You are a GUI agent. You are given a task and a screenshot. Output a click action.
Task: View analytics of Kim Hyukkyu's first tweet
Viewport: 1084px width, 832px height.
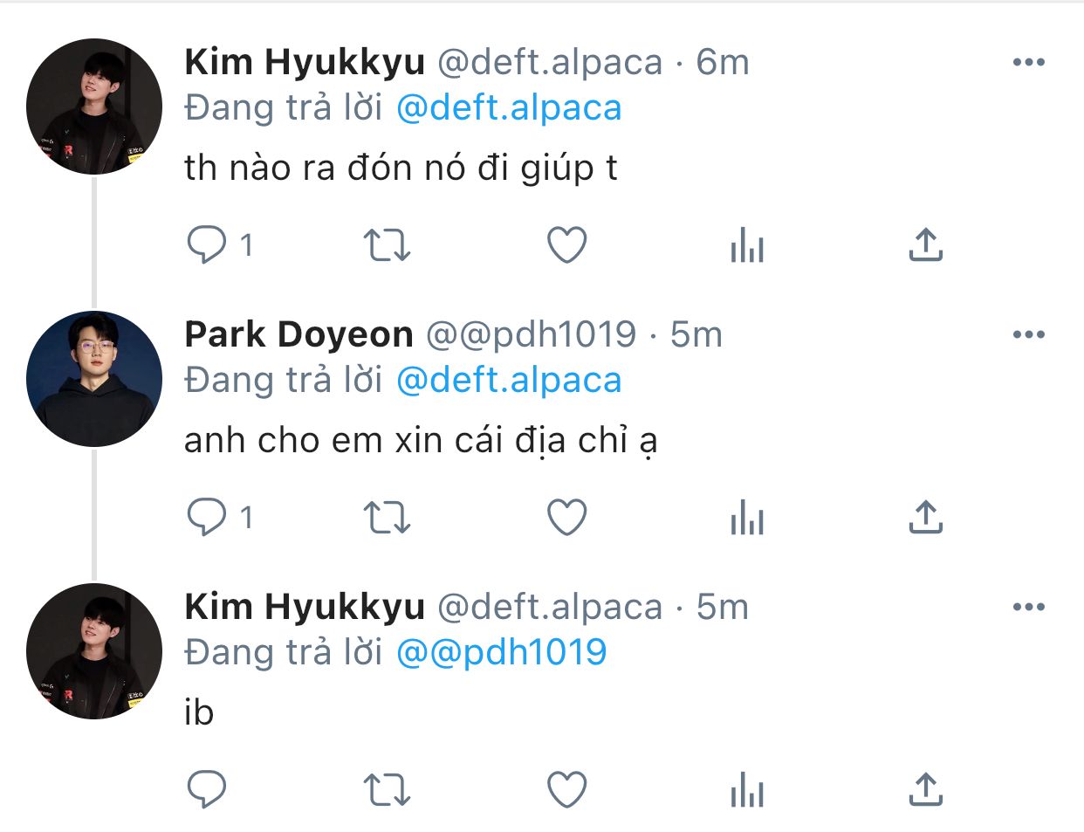click(x=746, y=245)
